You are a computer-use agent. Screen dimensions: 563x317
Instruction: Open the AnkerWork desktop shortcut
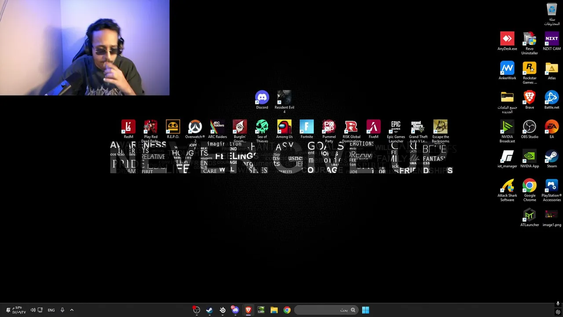[507, 71]
